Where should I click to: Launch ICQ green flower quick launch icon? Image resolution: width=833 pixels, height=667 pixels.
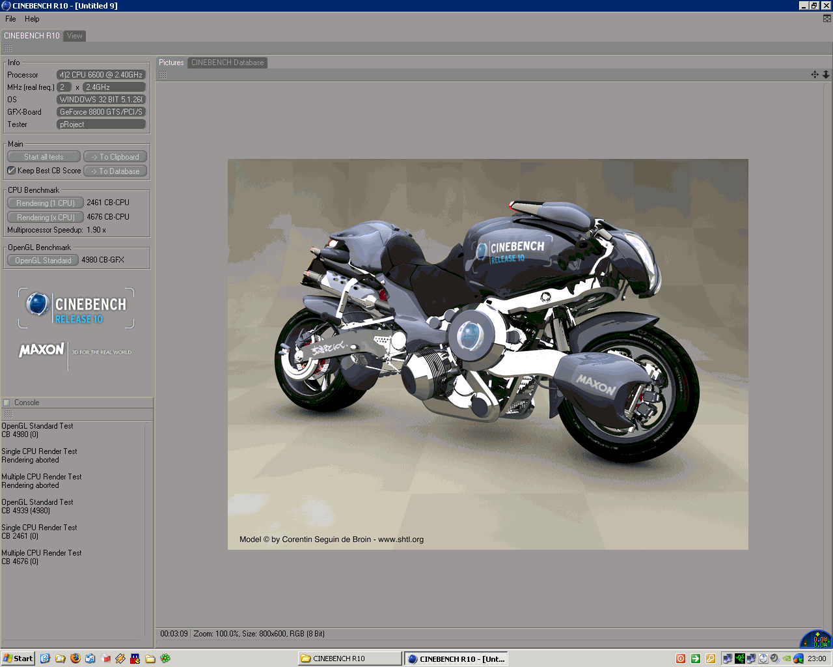coord(165,659)
